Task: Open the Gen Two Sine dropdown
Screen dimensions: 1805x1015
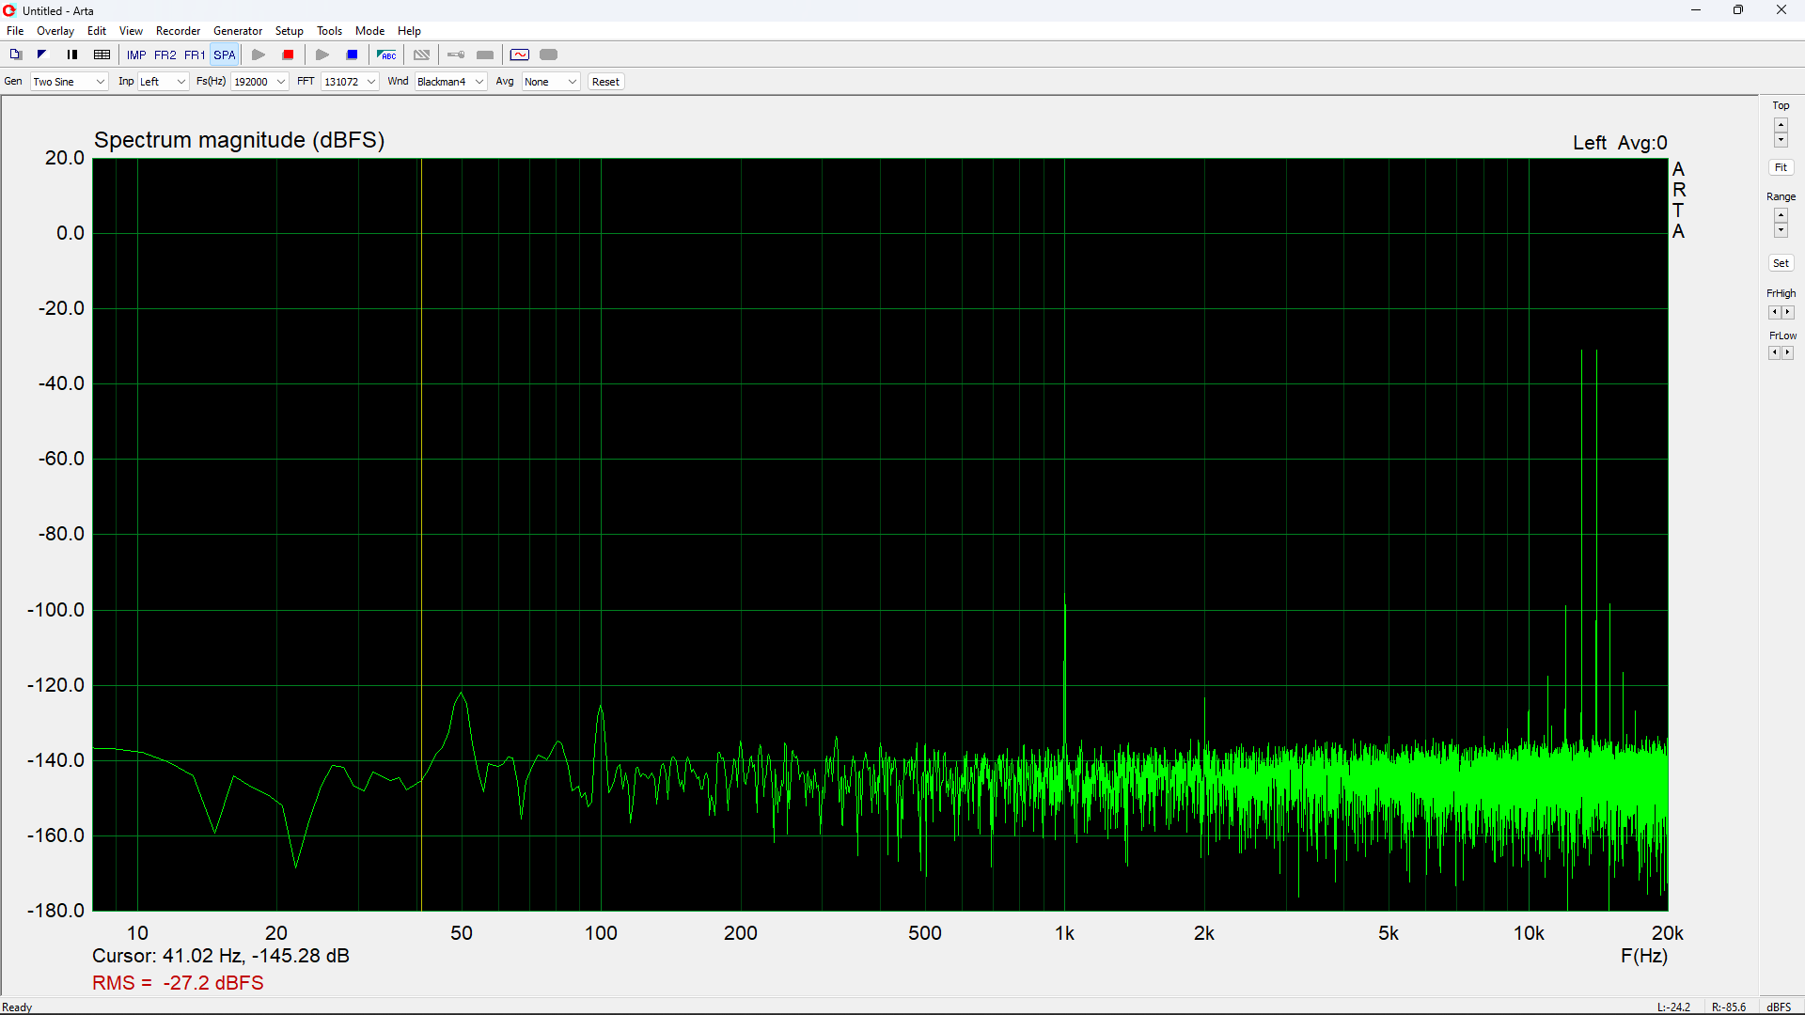Action: pyautogui.click(x=70, y=82)
